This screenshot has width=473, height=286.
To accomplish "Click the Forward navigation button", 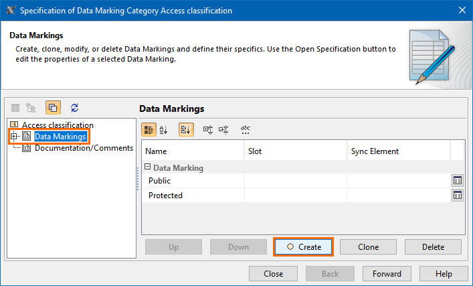I will [387, 273].
